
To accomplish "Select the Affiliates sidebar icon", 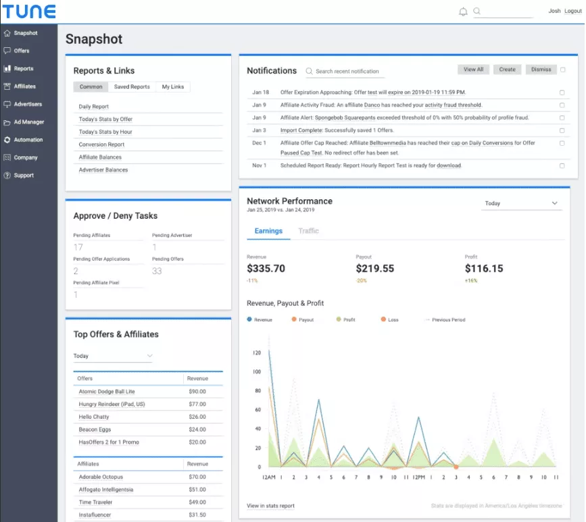I will click(x=7, y=86).
